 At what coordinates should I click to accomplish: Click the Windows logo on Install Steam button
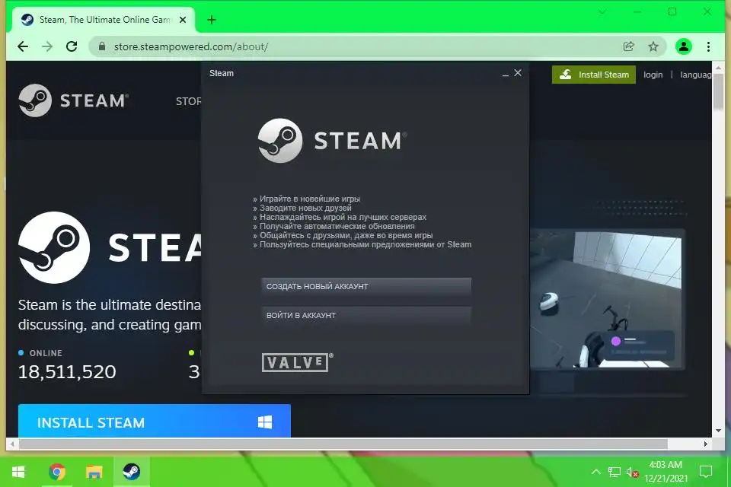[265, 422]
